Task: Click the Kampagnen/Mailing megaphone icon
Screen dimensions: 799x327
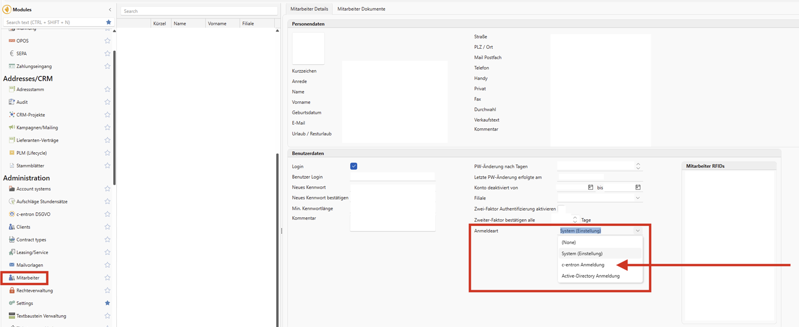Action: click(12, 128)
